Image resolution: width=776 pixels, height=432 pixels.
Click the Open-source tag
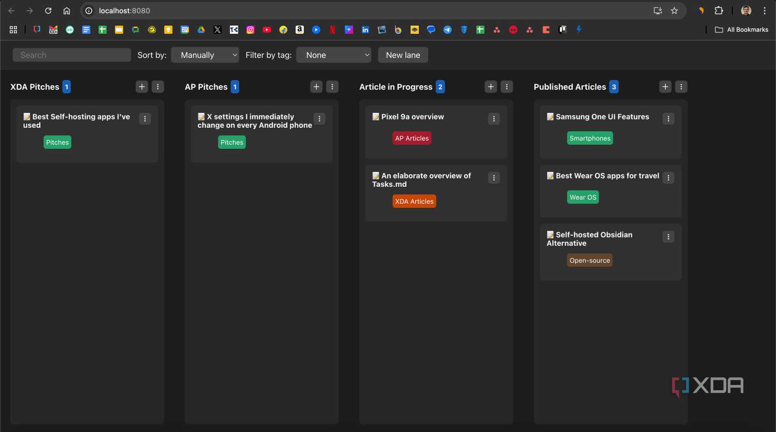pos(590,260)
